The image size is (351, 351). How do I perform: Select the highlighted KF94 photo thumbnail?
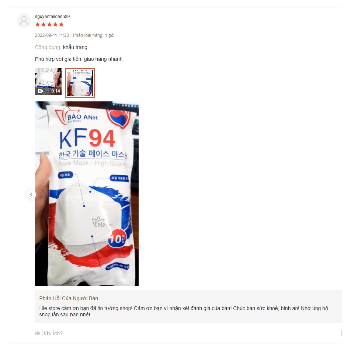pyautogui.click(x=80, y=83)
